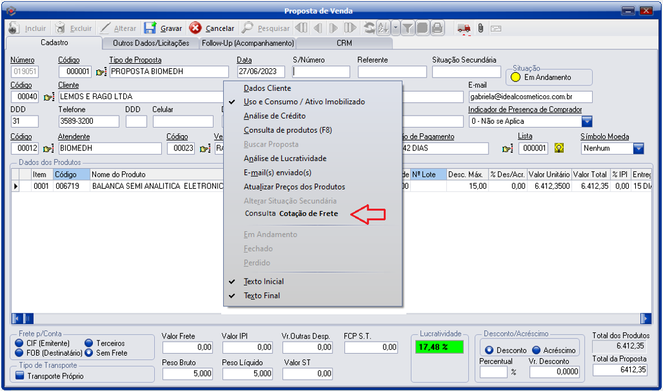The width and height of the screenshot is (663, 391).
Task: Click the Gravar save icon
Action: 150,28
